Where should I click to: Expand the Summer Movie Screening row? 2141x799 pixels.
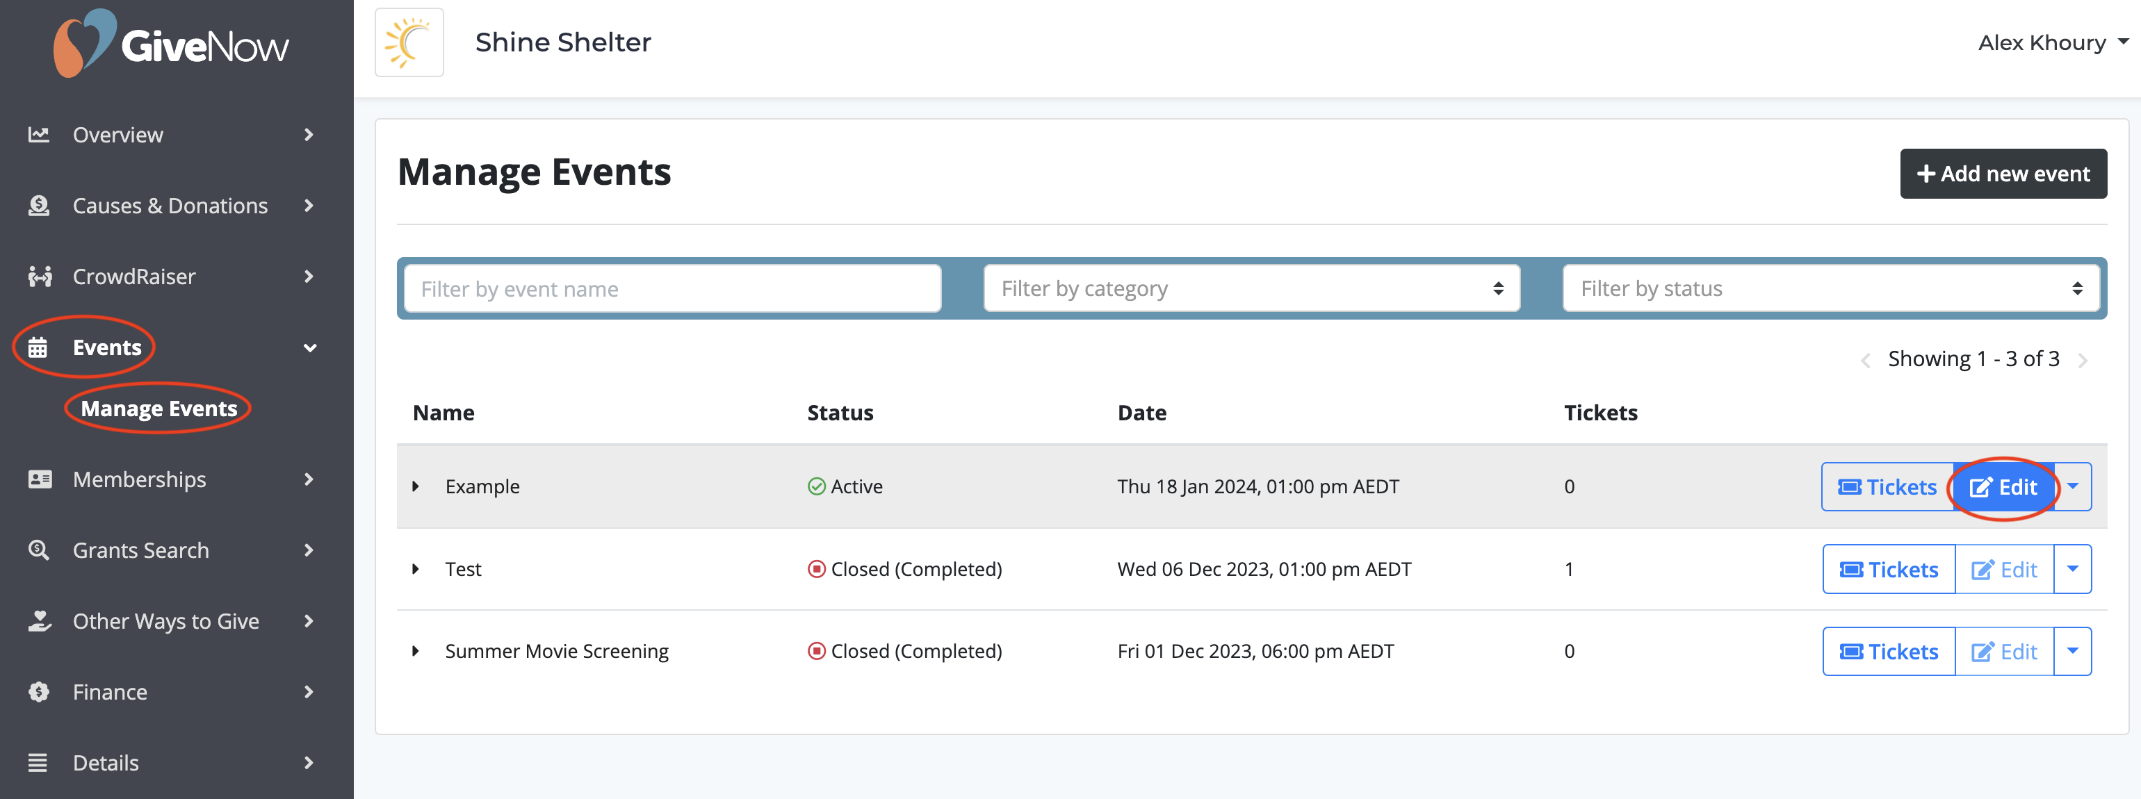point(416,651)
